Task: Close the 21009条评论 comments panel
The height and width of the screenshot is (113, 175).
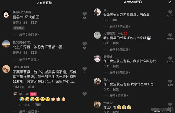Action: 170,2
